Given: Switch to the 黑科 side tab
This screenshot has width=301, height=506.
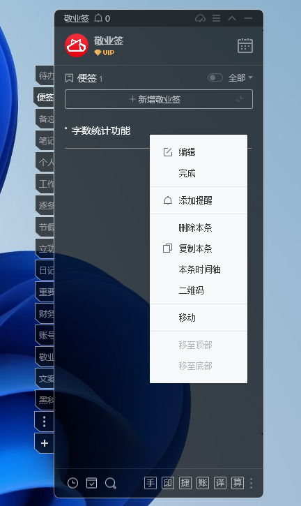Looking at the screenshot, I should pyautogui.click(x=45, y=400).
